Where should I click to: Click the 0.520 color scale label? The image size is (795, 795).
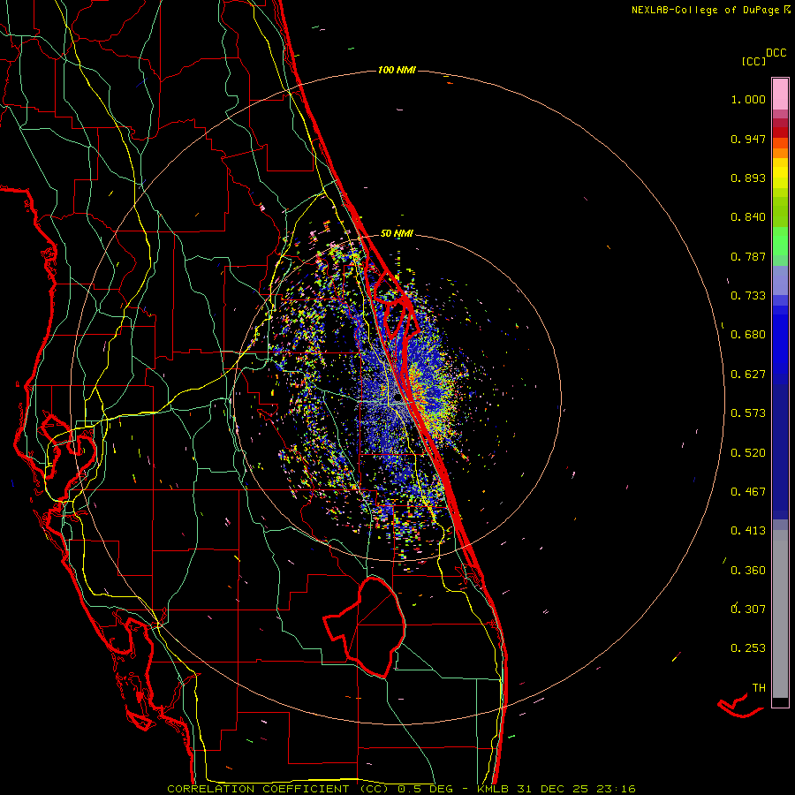pyautogui.click(x=748, y=453)
